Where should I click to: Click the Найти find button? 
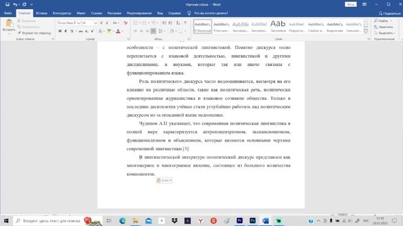[x=382, y=21]
